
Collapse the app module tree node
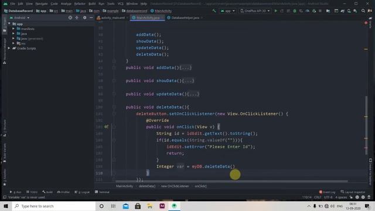9,23
